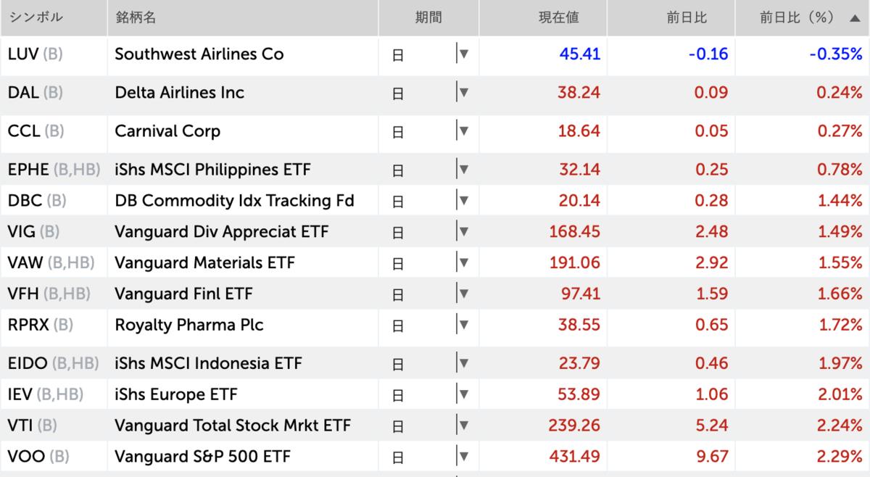The image size is (870, 477).
Task: Open the period selector for iShs Europe ETF
Action: click(464, 394)
